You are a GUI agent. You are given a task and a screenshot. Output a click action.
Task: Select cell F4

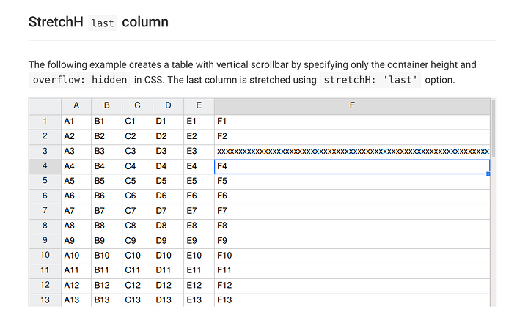(352, 167)
